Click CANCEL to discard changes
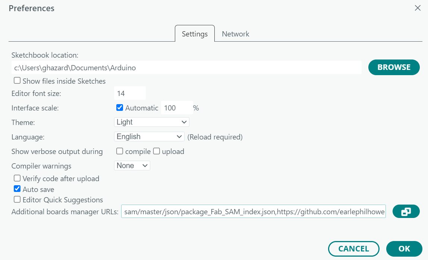428x260 pixels. coord(353,248)
